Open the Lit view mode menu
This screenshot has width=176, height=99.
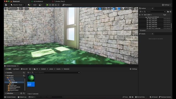click(21, 9)
